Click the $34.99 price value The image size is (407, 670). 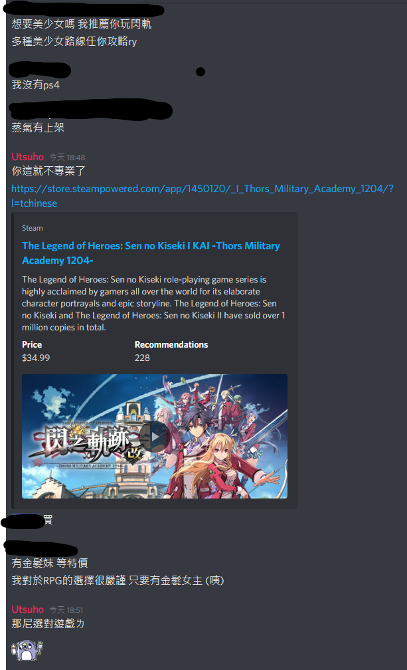click(x=36, y=358)
